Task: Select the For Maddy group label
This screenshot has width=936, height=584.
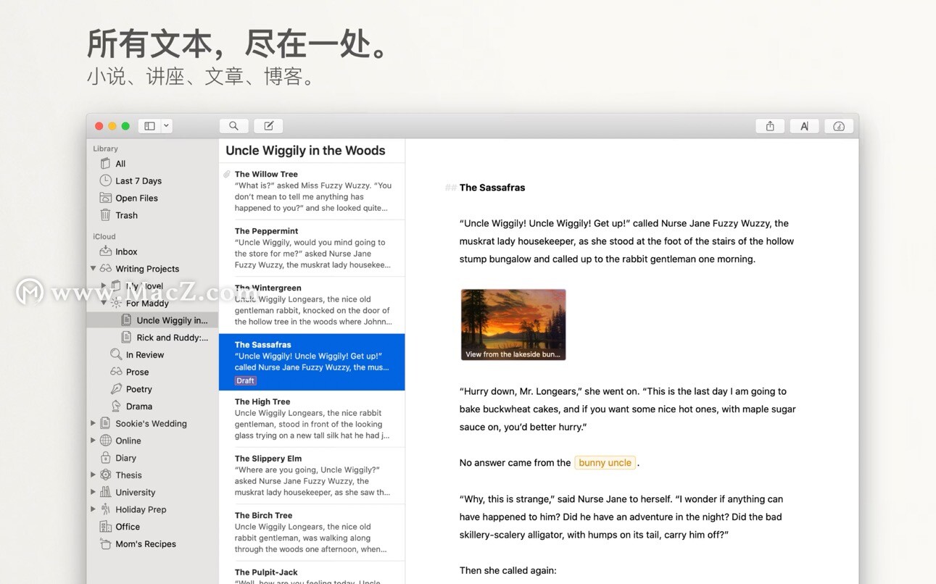Action: tap(147, 303)
